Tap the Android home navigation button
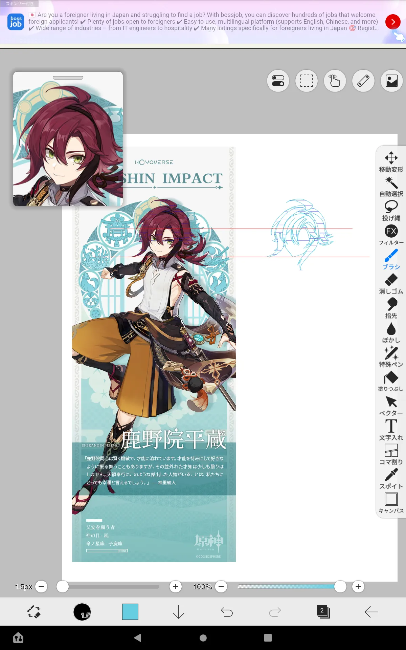This screenshot has height=650, width=406. pyautogui.click(x=203, y=638)
